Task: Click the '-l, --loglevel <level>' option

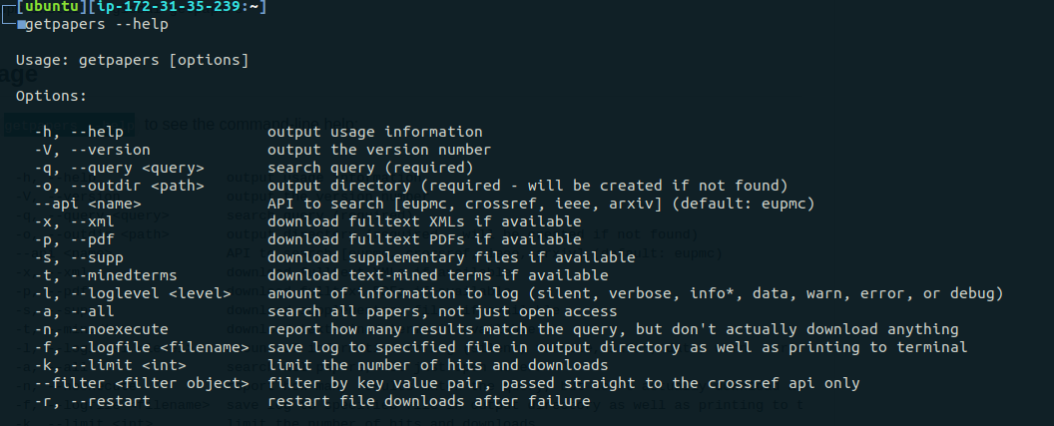Action: coord(133,293)
